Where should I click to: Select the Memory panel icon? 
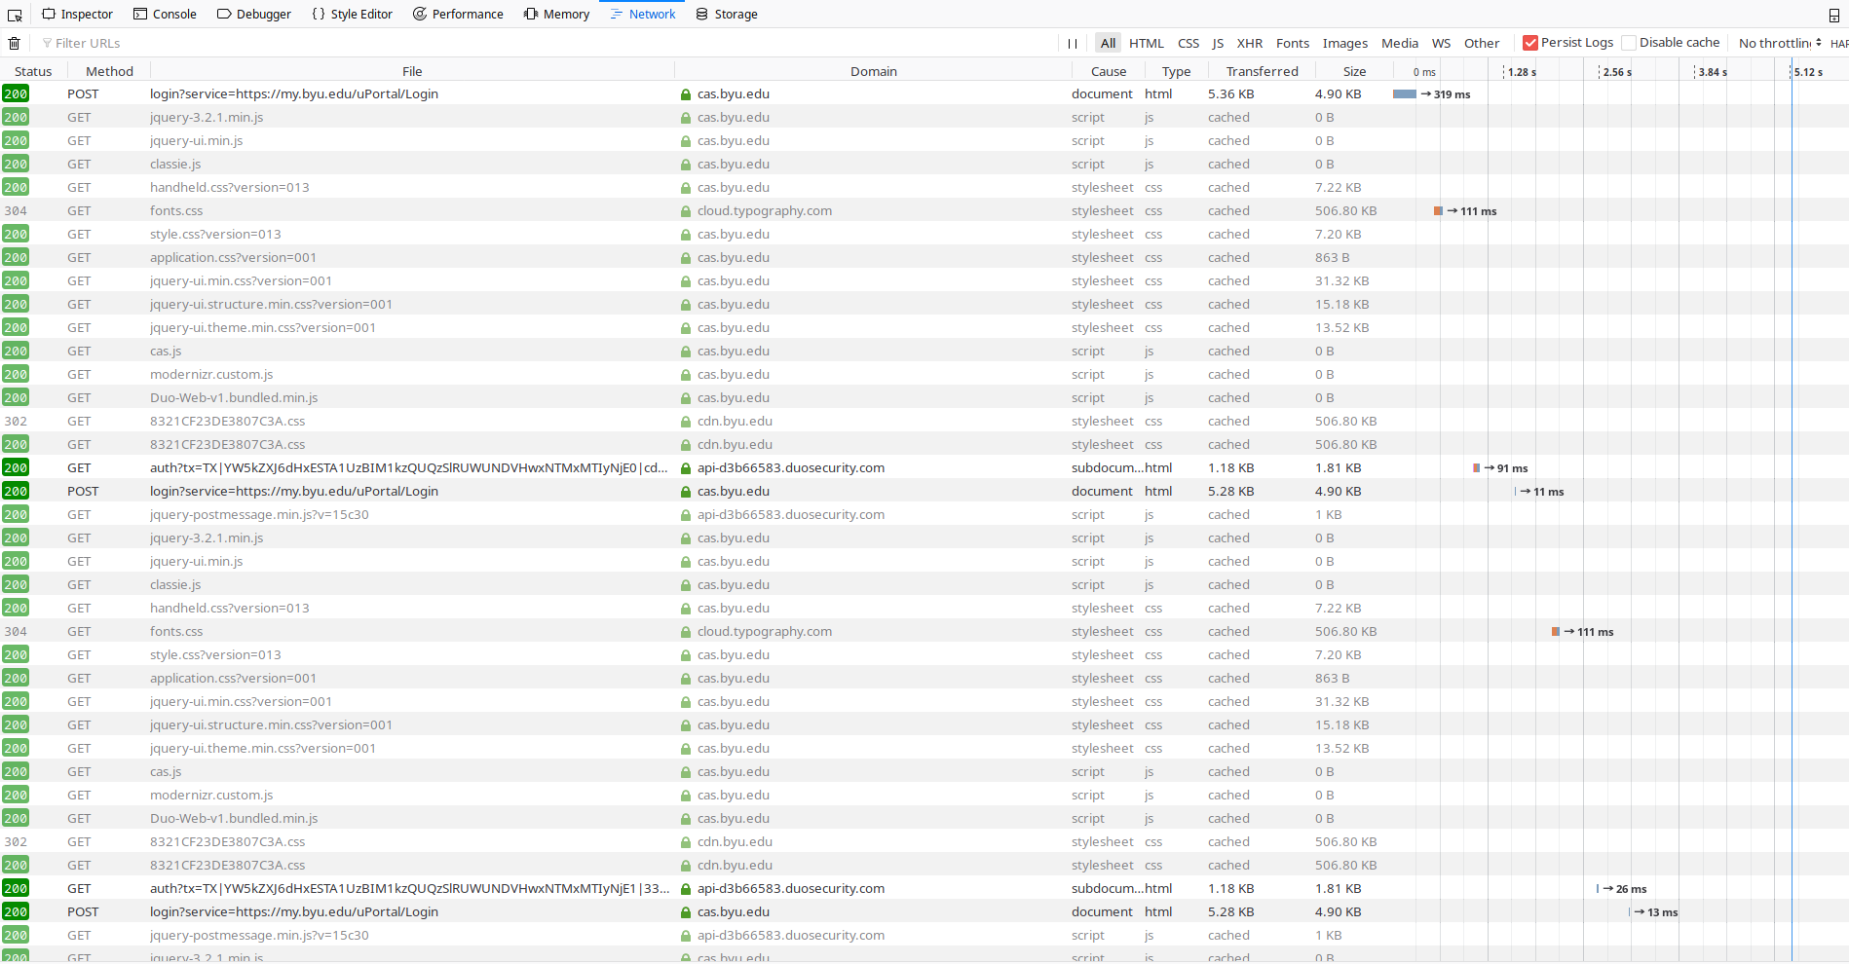pos(530,13)
